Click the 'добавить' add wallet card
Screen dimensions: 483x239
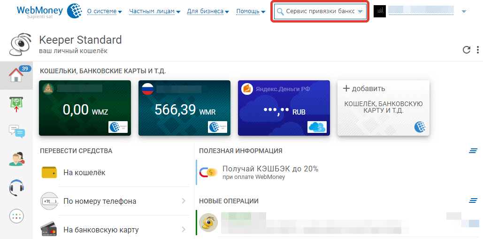click(x=383, y=108)
